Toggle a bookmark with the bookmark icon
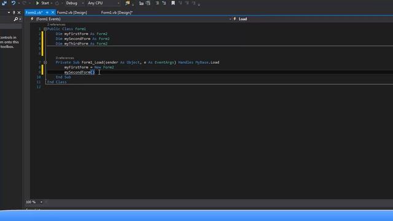 (173, 3)
